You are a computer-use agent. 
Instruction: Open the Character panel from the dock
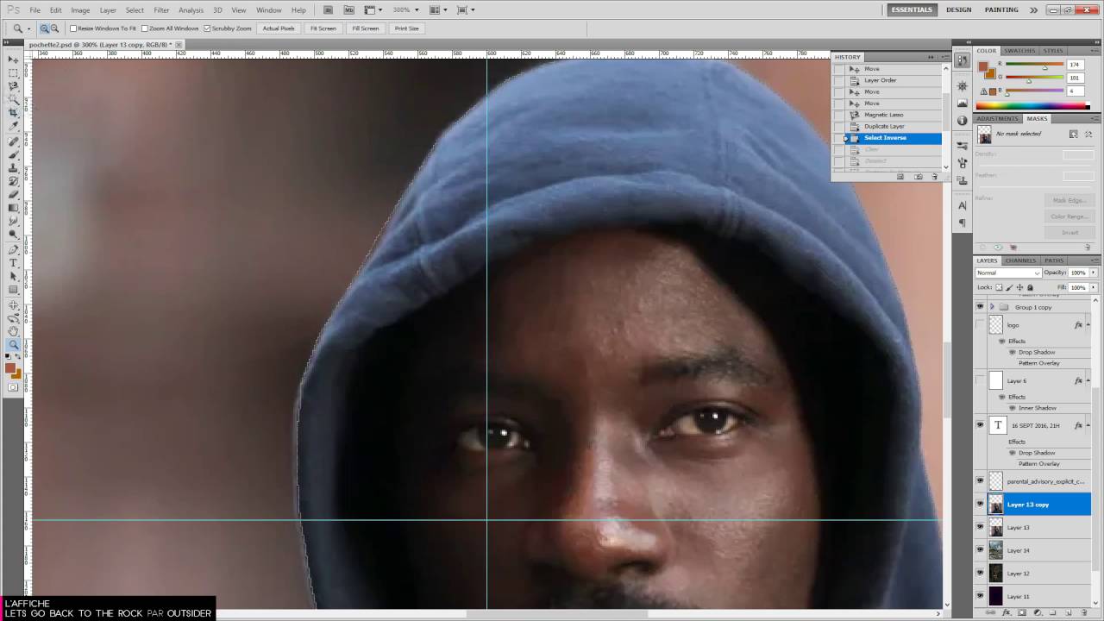click(963, 205)
